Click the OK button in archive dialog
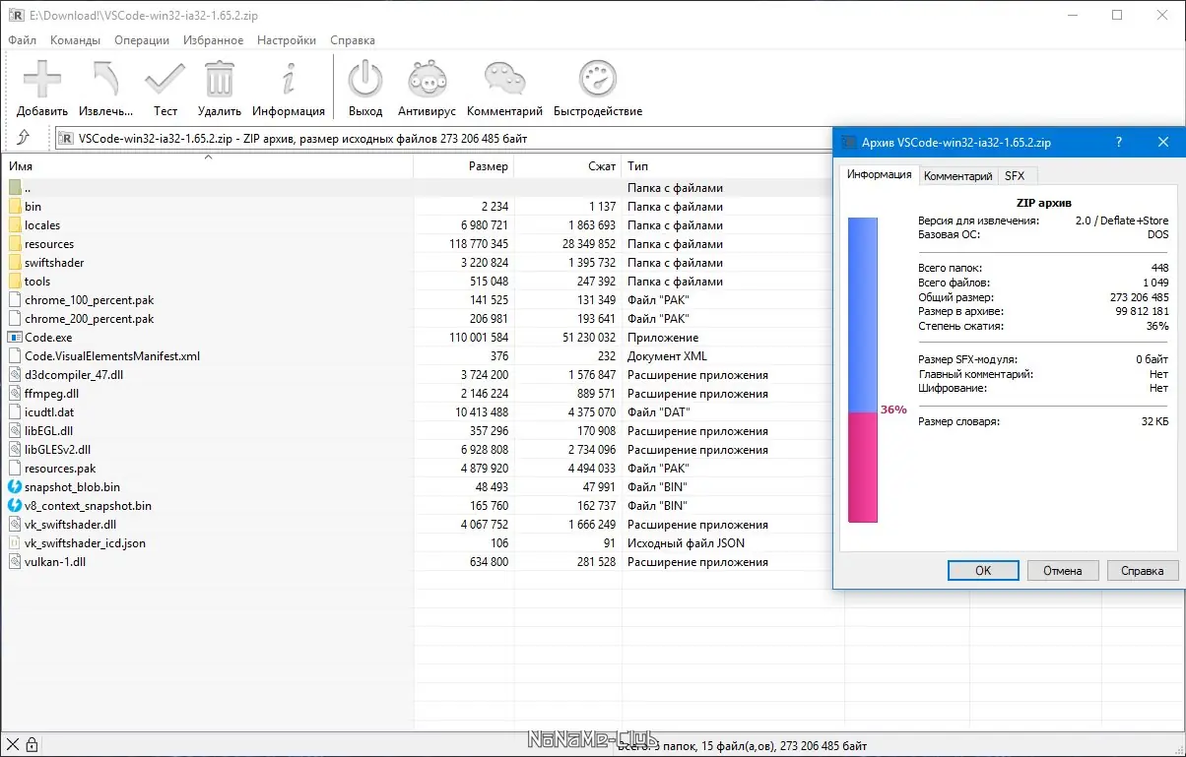The image size is (1186, 757). click(983, 570)
